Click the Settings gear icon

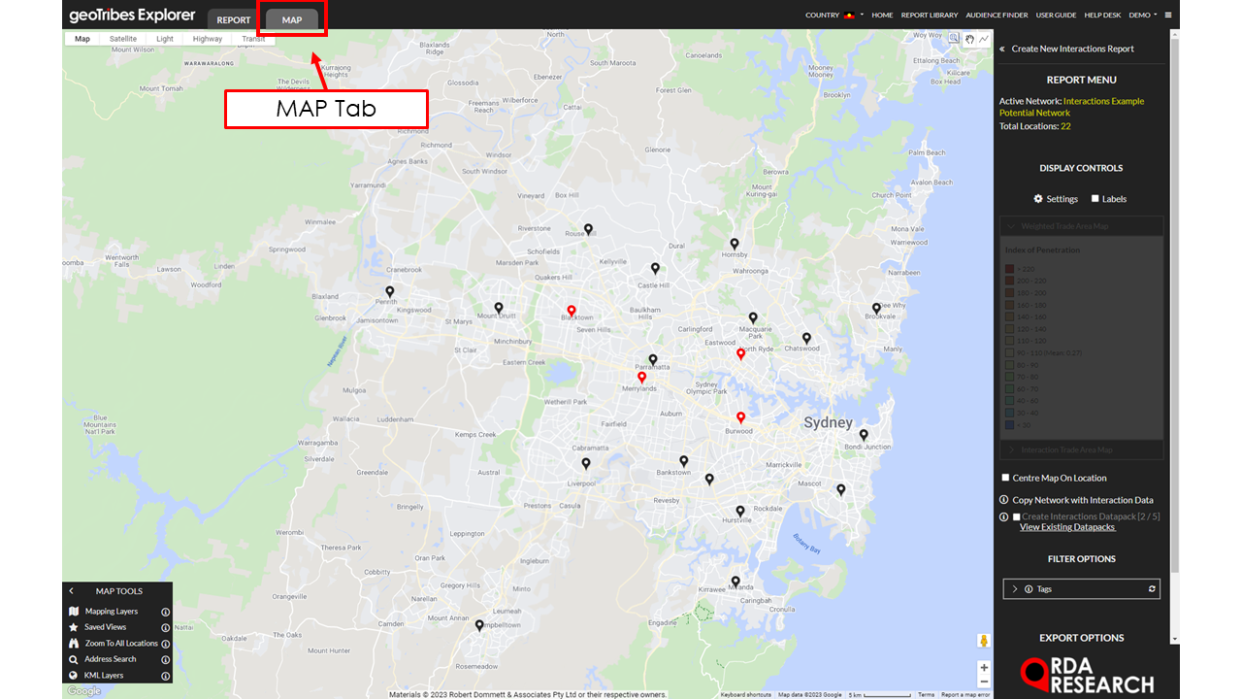pyautogui.click(x=1038, y=199)
